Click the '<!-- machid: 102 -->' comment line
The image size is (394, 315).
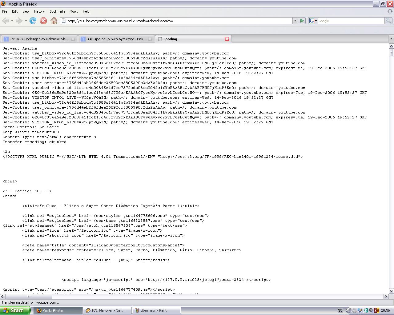27,191
